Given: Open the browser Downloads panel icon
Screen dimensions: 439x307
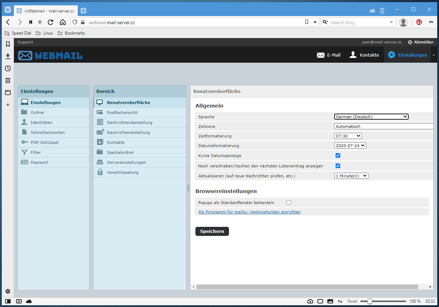Looking at the screenshot, I should 7,56.
